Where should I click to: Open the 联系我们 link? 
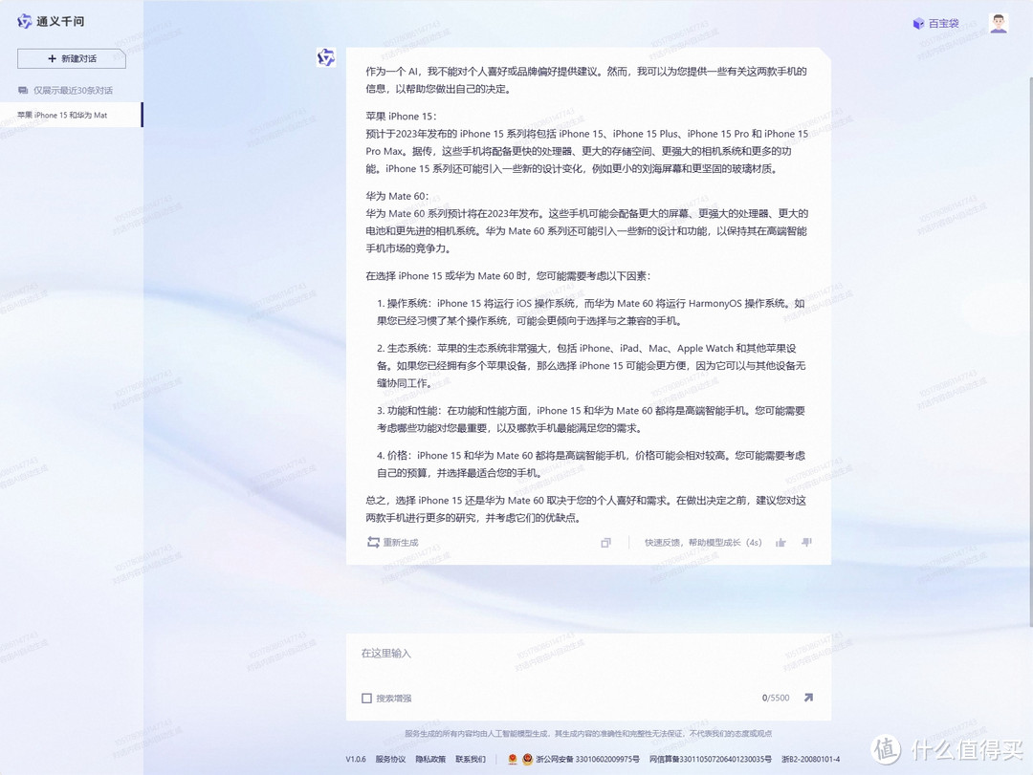click(471, 759)
